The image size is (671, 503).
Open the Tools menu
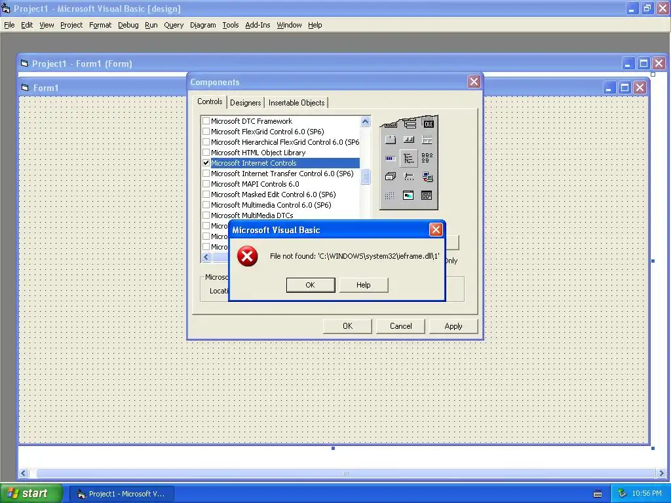[230, 26]
